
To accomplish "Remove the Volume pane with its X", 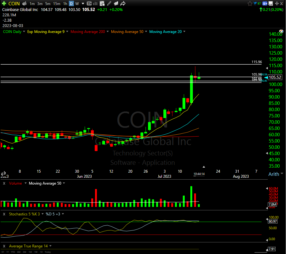I will pyautogui.click(x=4, y=183).
